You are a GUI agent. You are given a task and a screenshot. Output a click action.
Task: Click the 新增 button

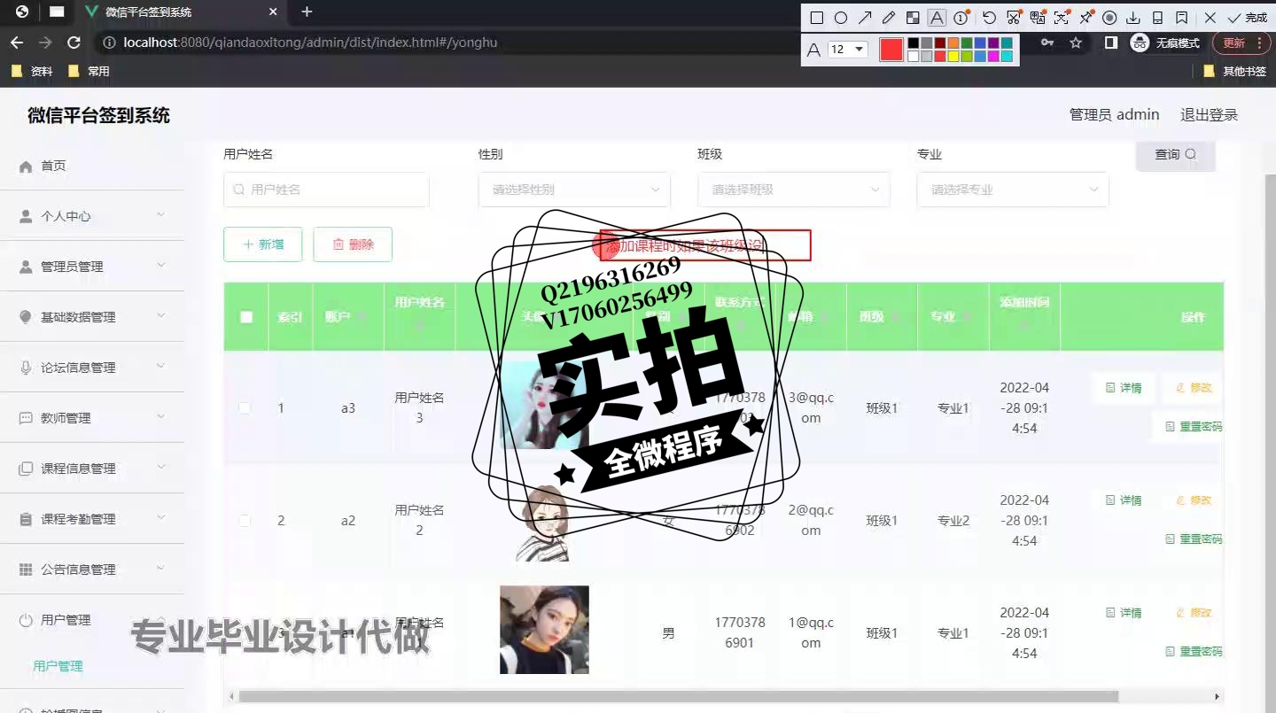point(263,244)
